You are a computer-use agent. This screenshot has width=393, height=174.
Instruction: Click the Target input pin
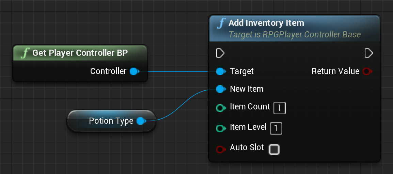tap(221, 71)
